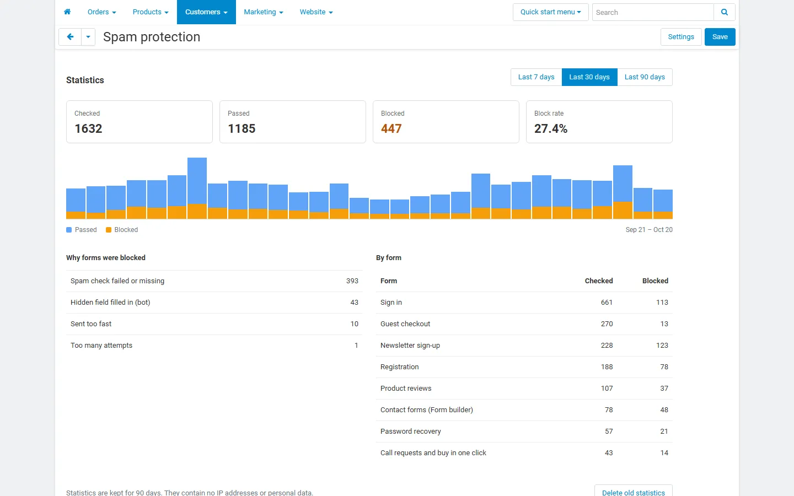The width and height of the screenshot is (794, 496).
Task: Click the 'Sign in' form row
Action: coord(524,303)
